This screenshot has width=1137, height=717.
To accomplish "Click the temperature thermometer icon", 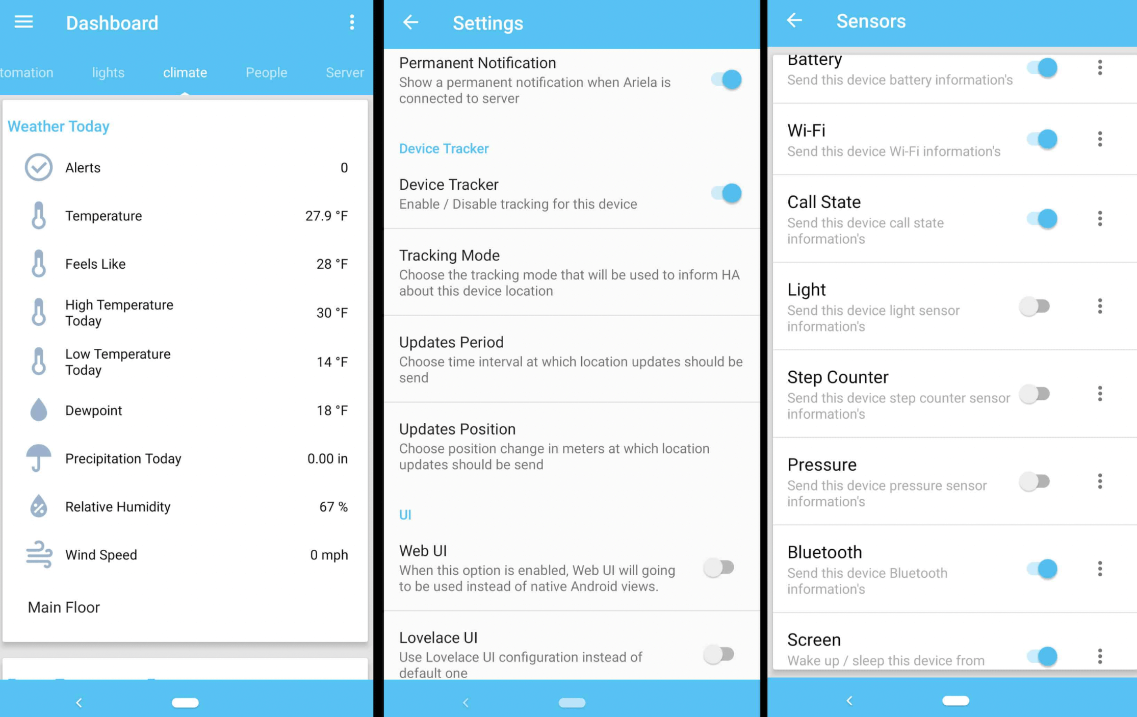I will (39, 215).
